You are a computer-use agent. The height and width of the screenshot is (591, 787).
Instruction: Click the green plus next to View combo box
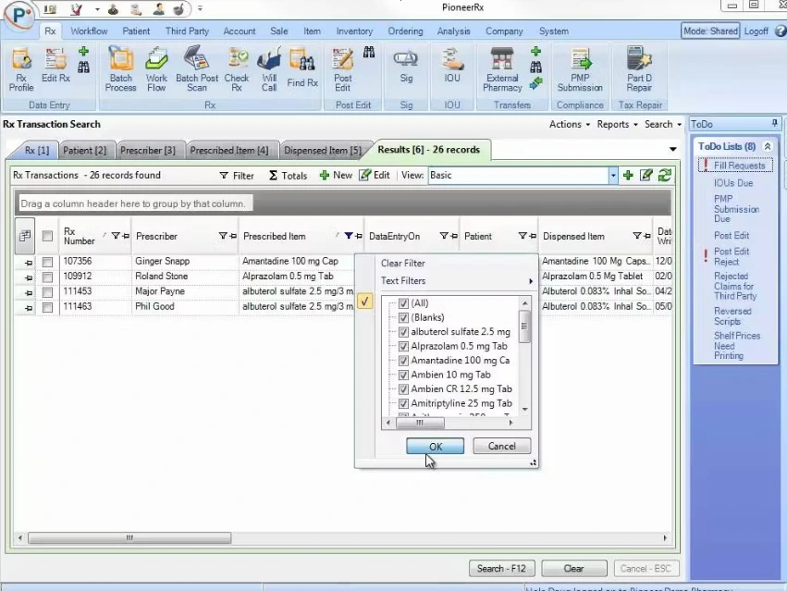pos(628,175)
